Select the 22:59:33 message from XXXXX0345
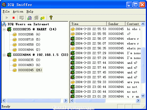 105,82
